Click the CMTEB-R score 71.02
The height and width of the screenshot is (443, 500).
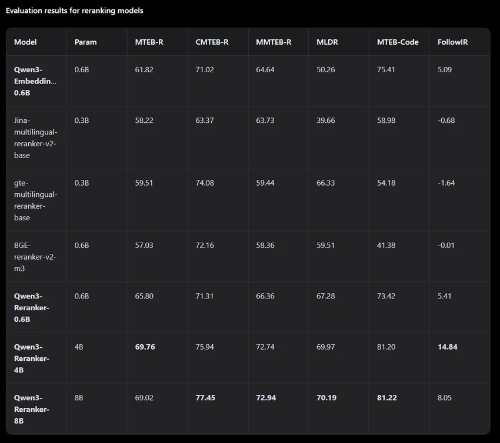point(205,69)
